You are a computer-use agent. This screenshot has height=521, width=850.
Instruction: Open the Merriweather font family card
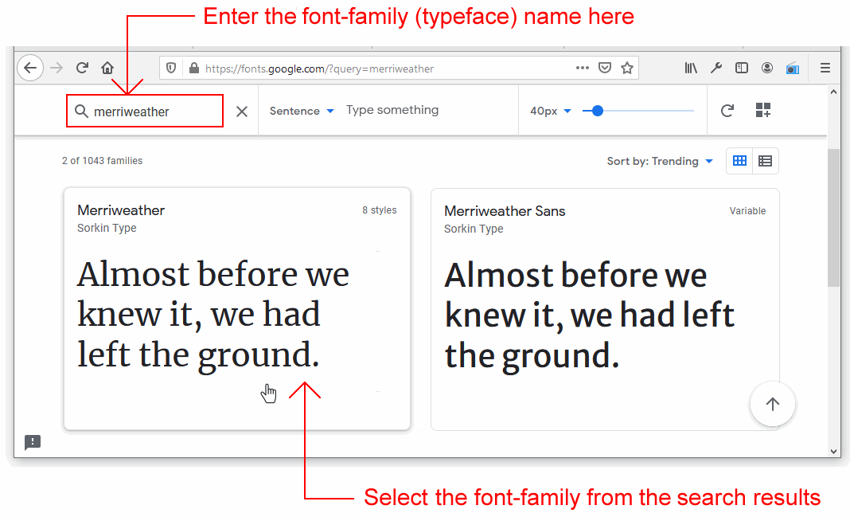(x=237, y=309)
